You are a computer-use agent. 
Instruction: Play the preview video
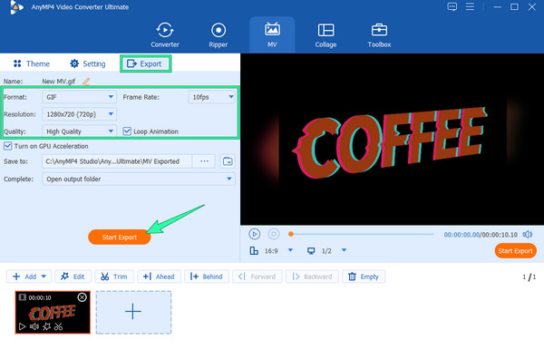(254, 234)
